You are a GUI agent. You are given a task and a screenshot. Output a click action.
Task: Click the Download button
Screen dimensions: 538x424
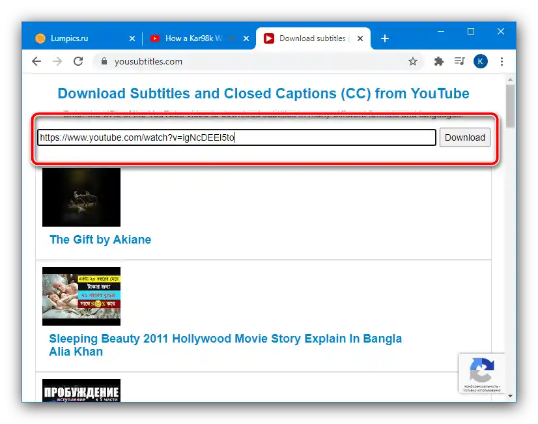coord(465,137)
